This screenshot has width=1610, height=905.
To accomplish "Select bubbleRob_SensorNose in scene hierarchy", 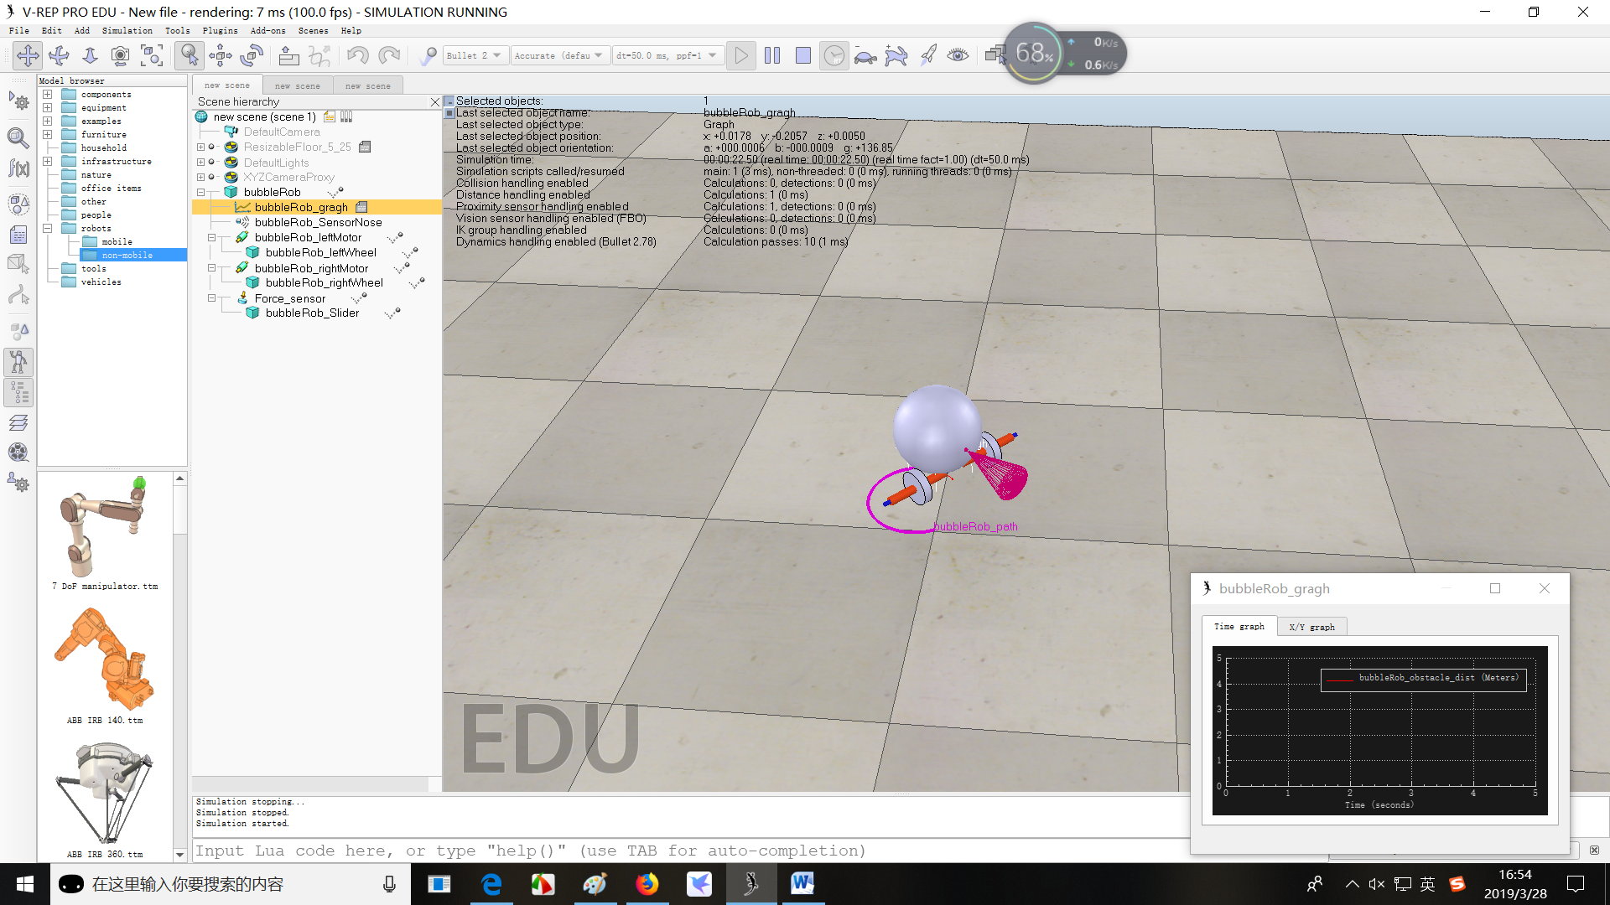I will pyautogui.click(x=318, y=222).
